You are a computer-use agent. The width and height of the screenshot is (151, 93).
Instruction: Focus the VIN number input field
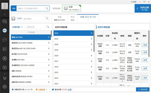click(30, 9)
